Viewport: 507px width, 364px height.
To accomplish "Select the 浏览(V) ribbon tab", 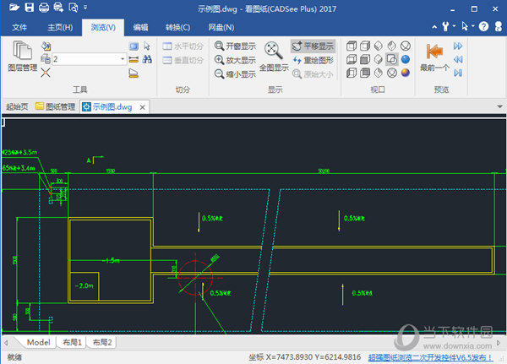I will [x=103, y=28].
